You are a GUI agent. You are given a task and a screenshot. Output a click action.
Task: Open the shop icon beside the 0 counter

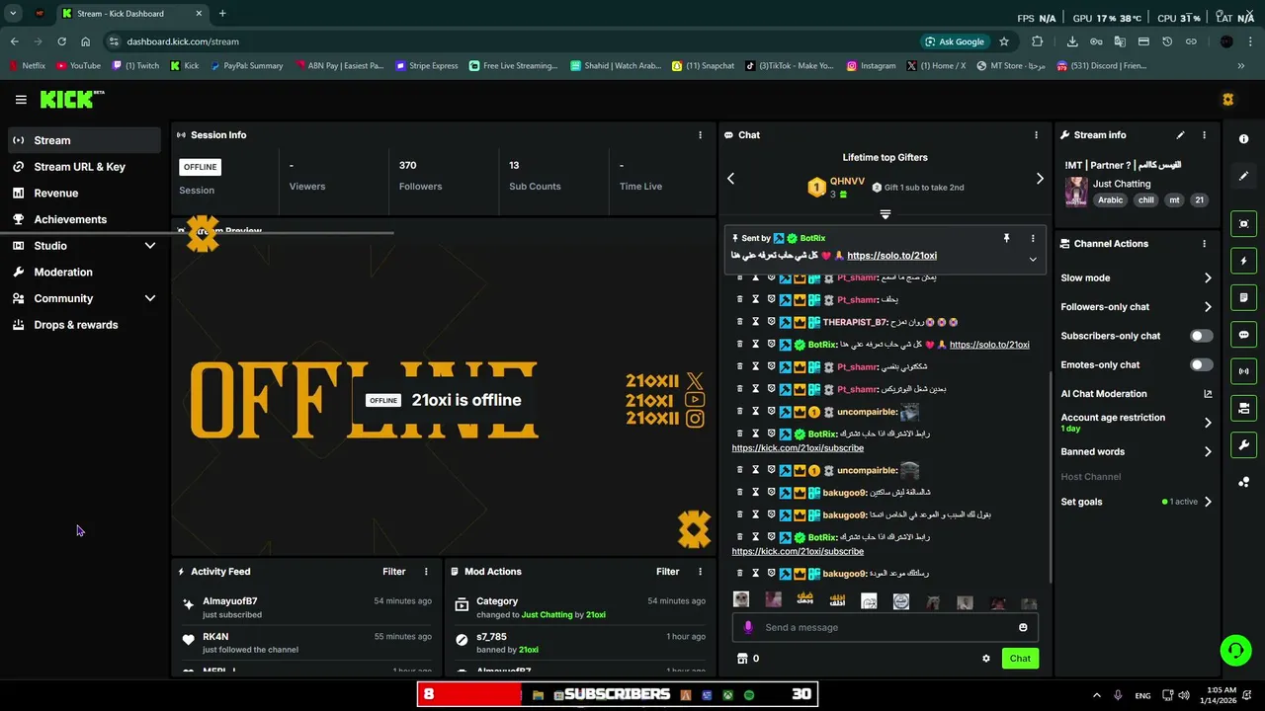pyautogui.click(x=742, y=659)
